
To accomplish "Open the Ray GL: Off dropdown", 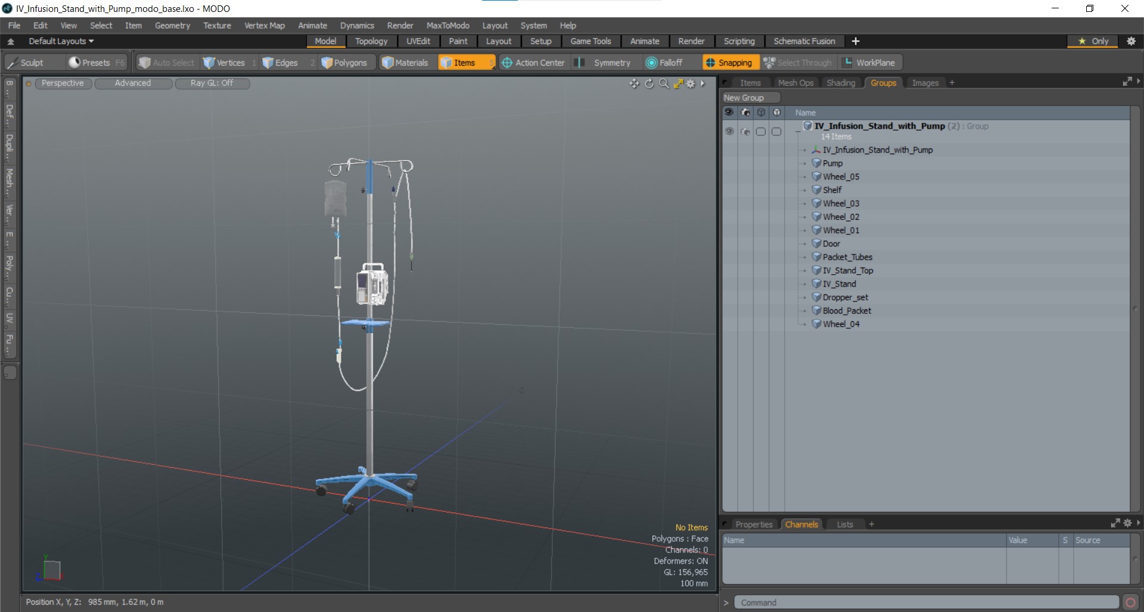I will click(212, 83).
